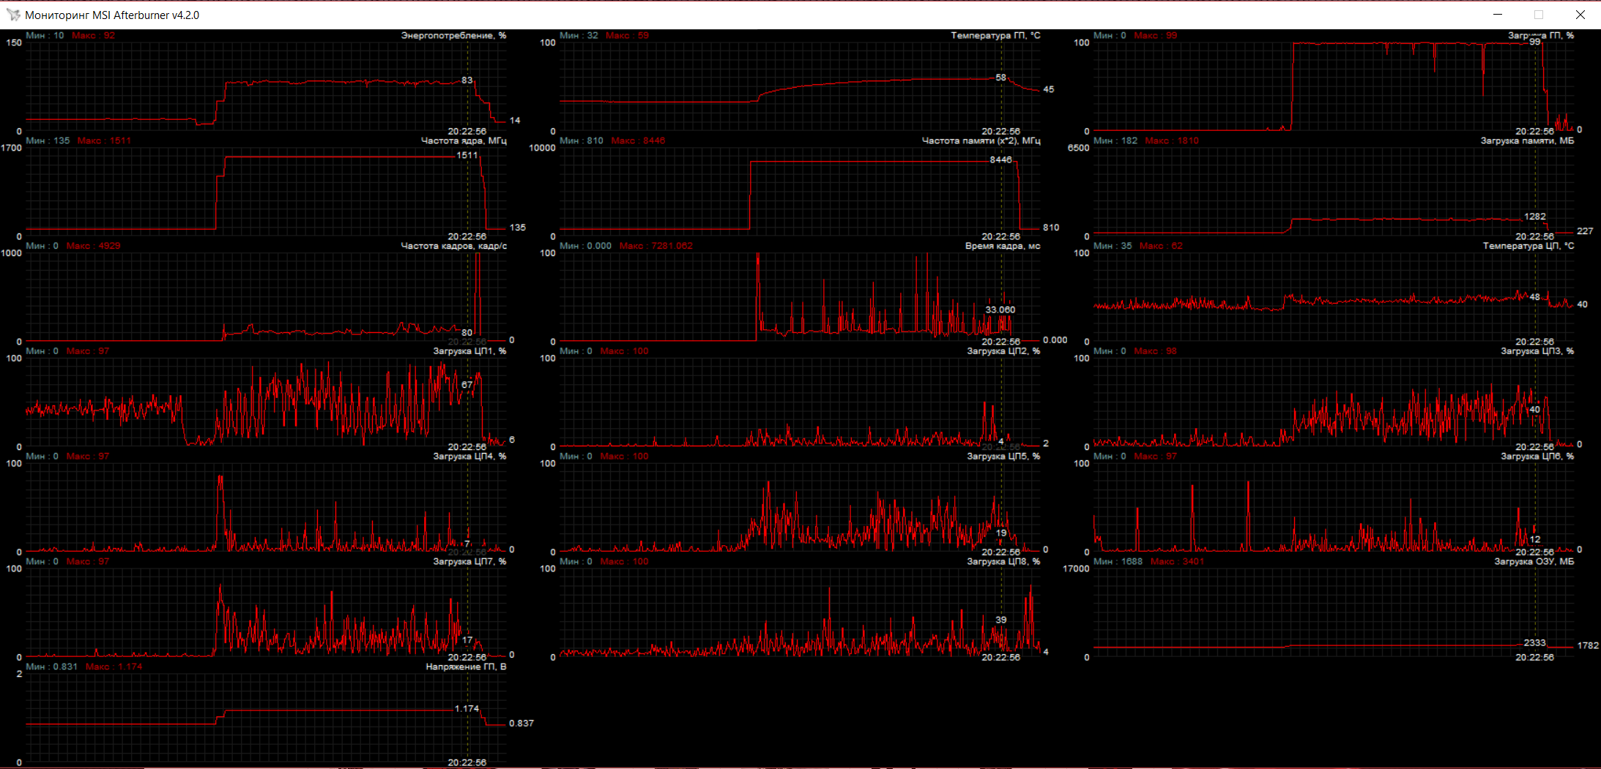This screenshot has width=1601, height=769.
Task: Click the 'Макс : 7281.062' frame time label
Action: click(656, 246)
